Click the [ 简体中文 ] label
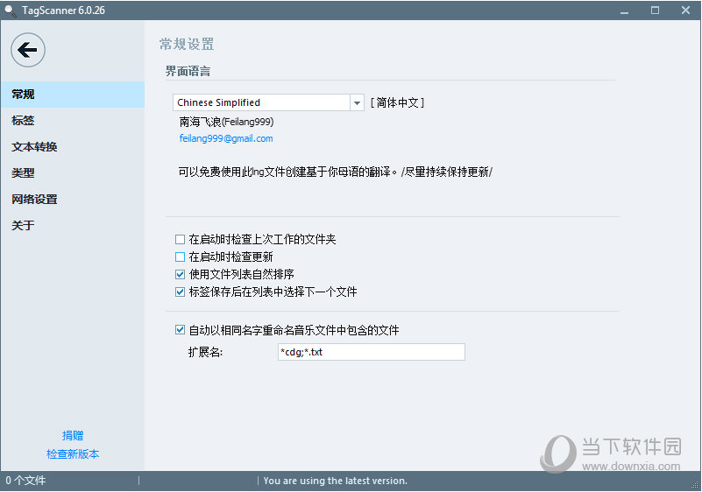The height and width of the screenshot is (492, 702). [x=397, y=103]
